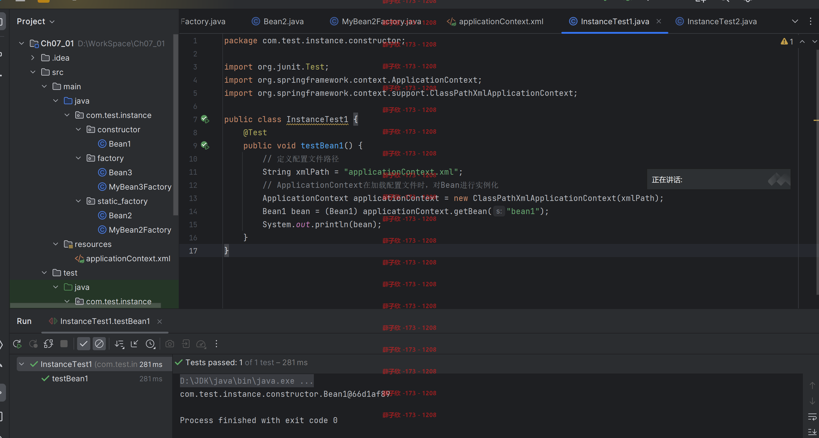Show the hidden editor tabs dropdown
The height and width of the screenshot is (438, 819).
[x=795, y=21]
